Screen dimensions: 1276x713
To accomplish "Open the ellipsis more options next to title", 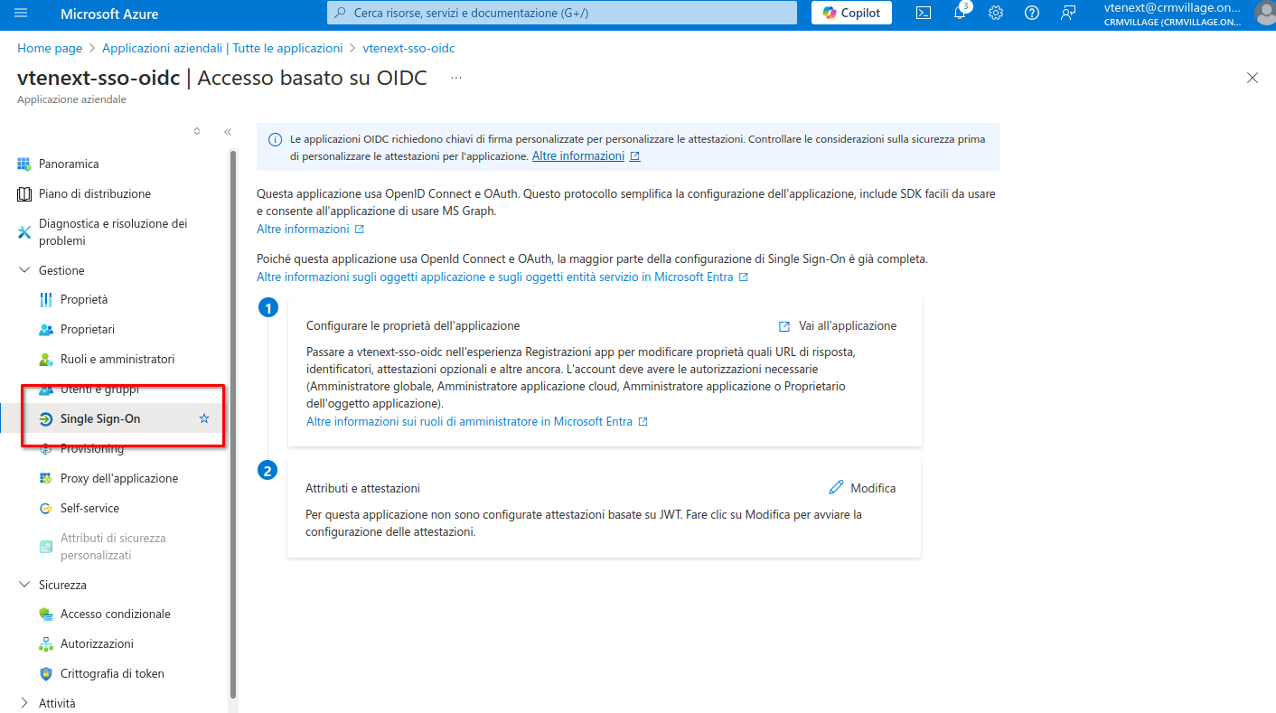I will click(x=456, y=78).
